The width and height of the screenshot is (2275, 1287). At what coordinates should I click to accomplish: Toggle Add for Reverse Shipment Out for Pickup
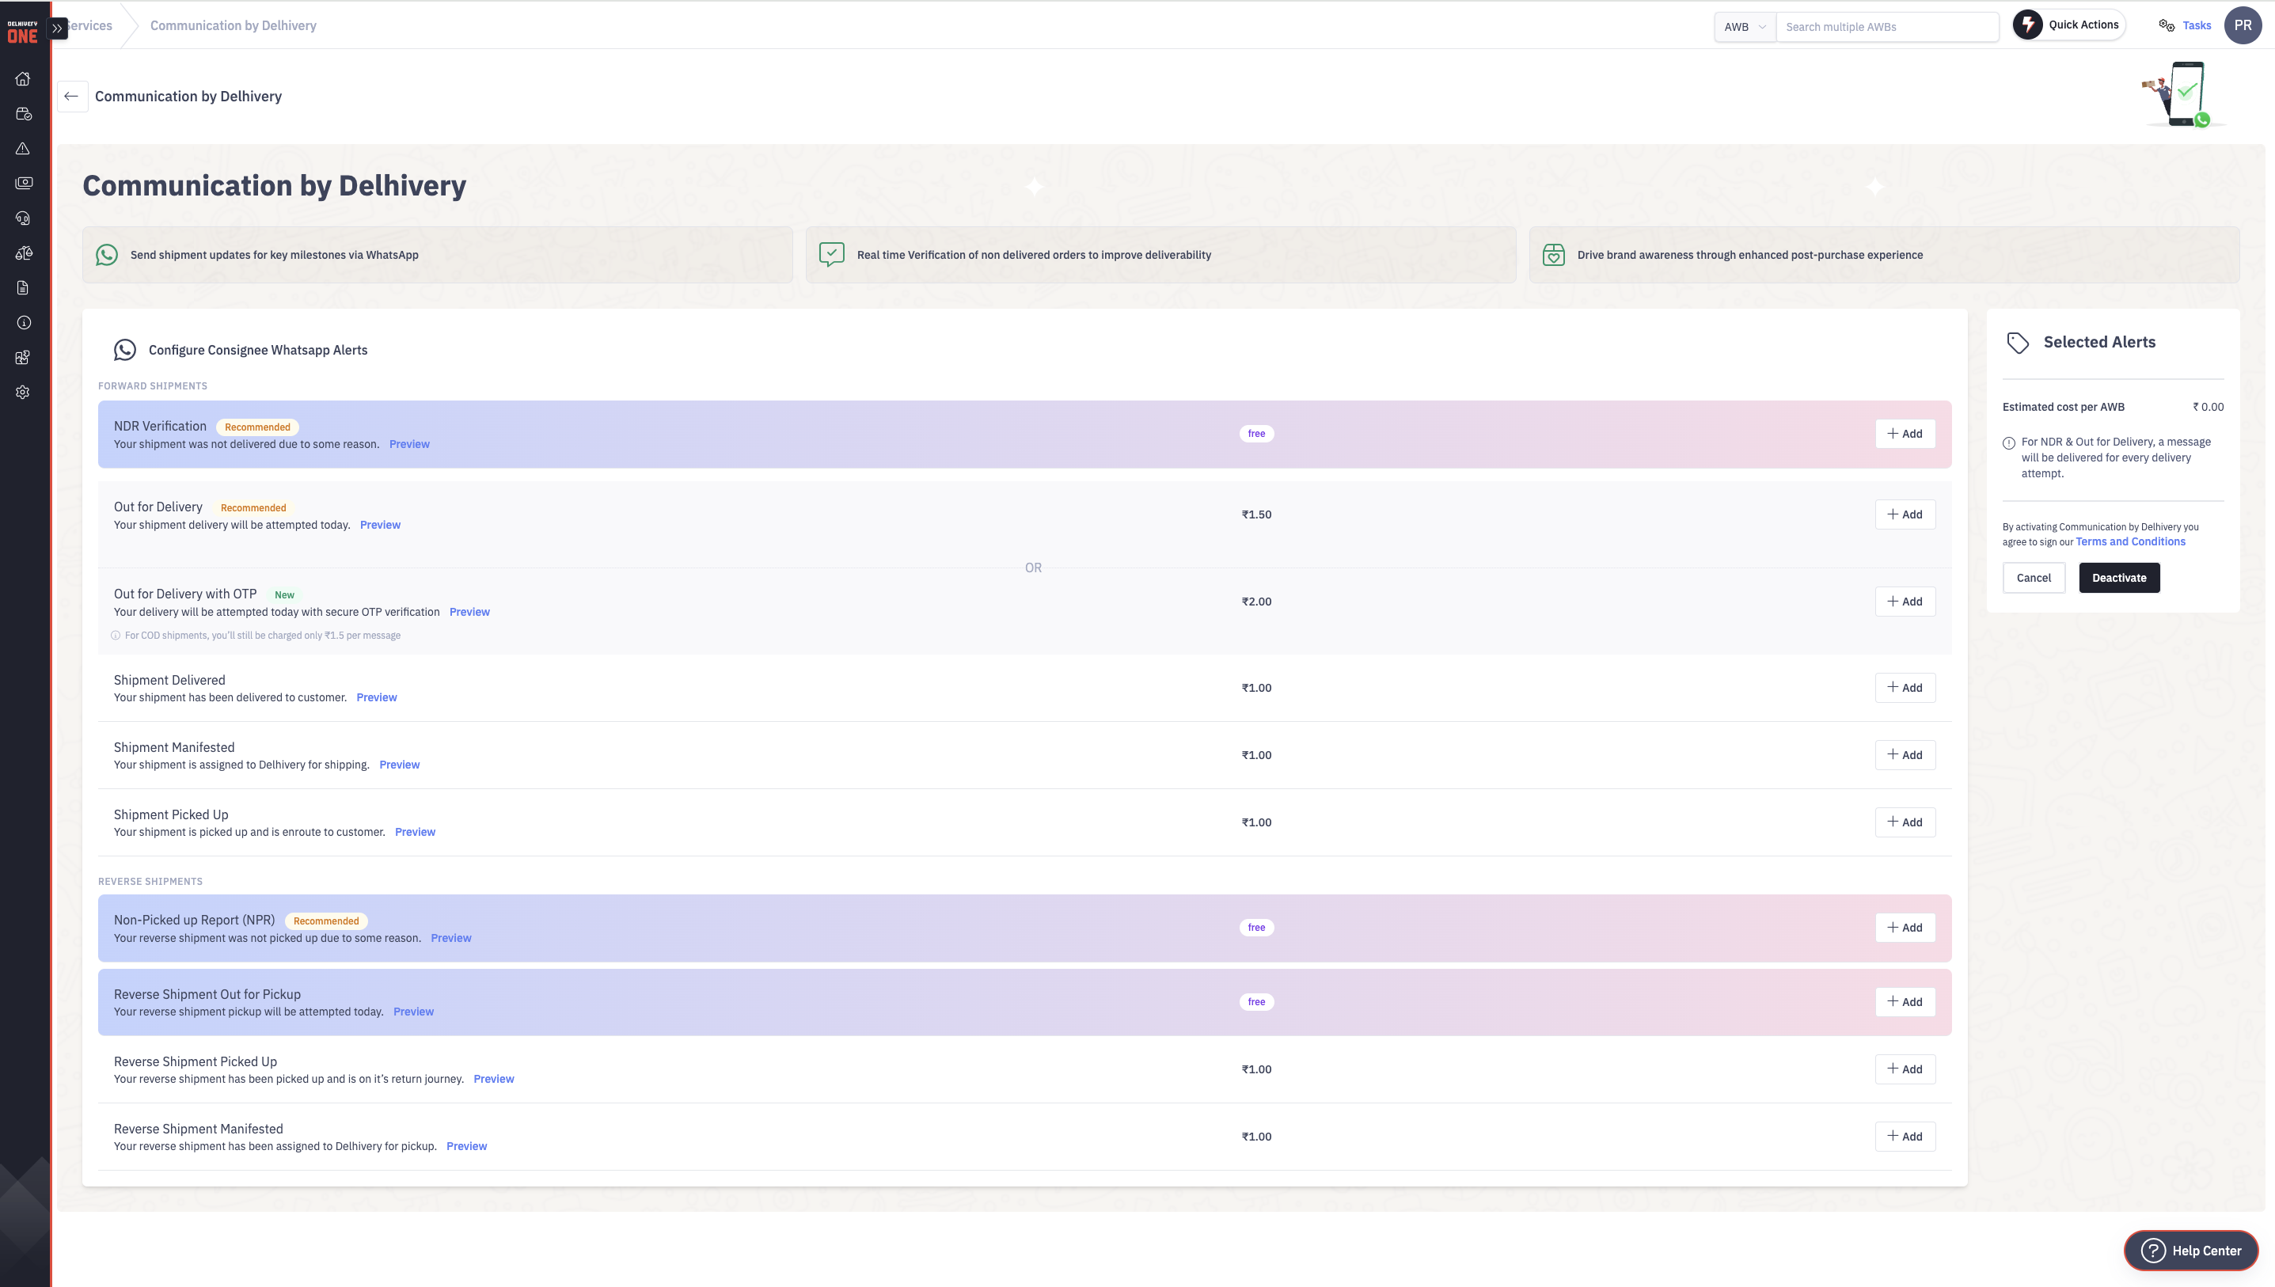(x=1905, y=1001)
